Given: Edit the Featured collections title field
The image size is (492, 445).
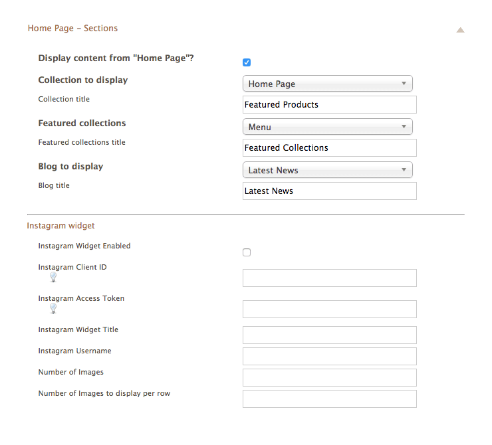Looking at the screenshot, I should pyautogui.click(x=330, y=148).
